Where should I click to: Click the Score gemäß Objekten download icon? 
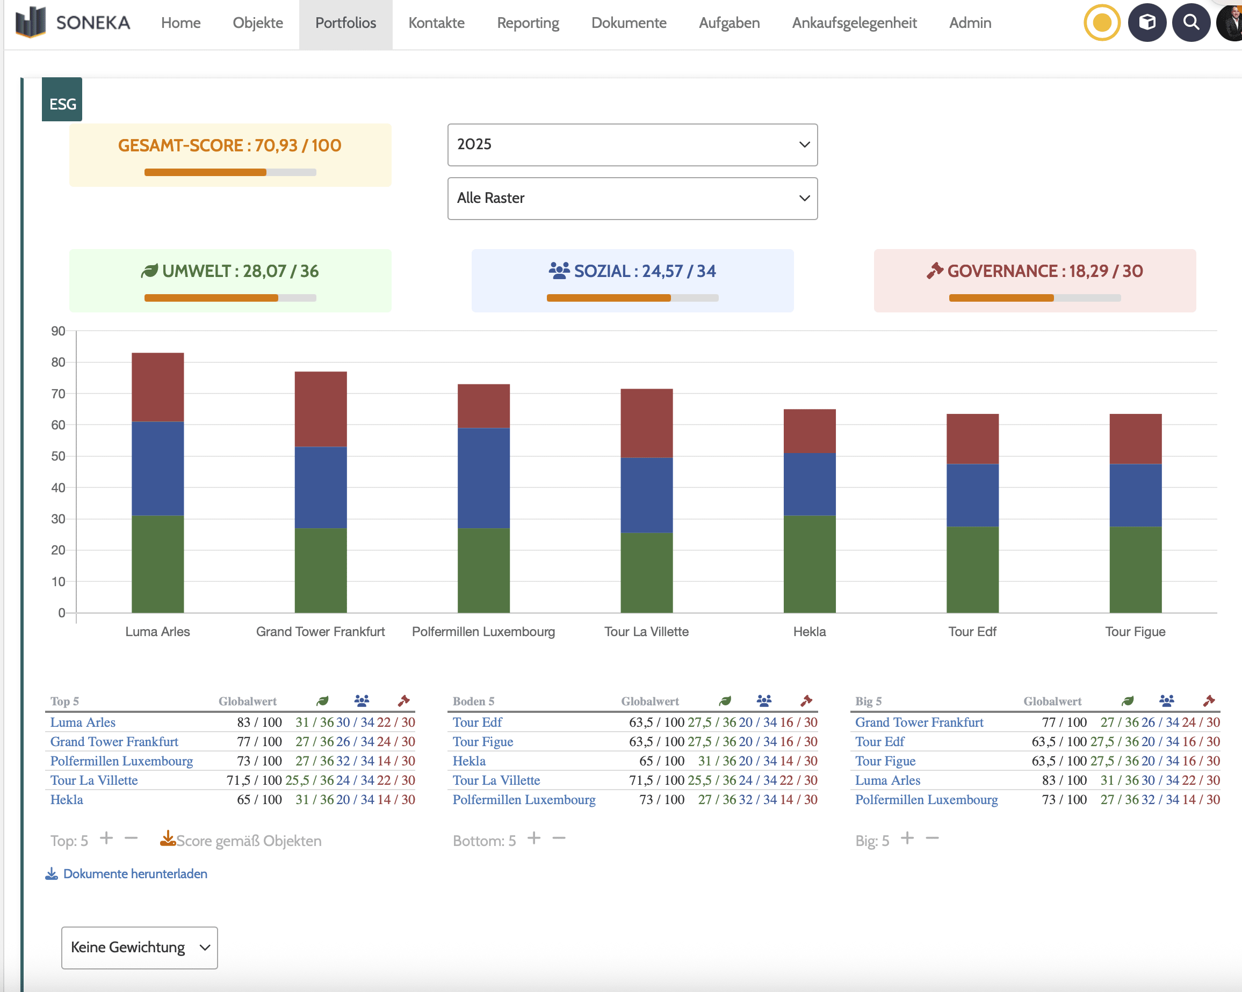click(168, 839)
